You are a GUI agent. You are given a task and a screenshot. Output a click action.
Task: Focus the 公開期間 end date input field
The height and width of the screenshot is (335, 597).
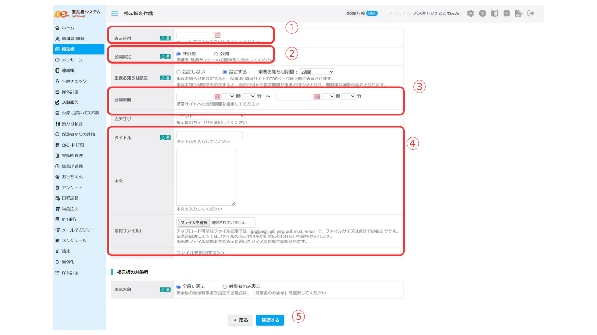[x=295, y=96]
